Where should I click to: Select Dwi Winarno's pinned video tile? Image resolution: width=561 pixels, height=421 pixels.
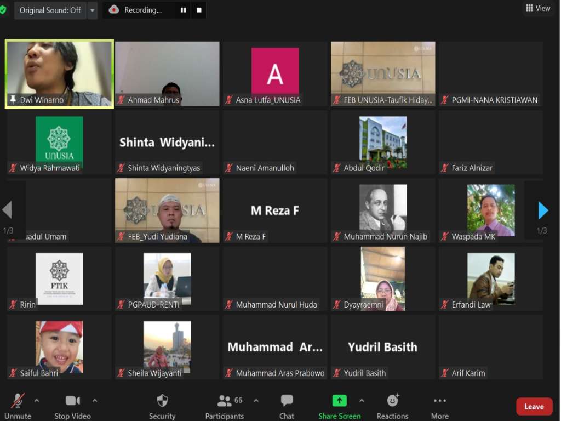coord(59,73)
